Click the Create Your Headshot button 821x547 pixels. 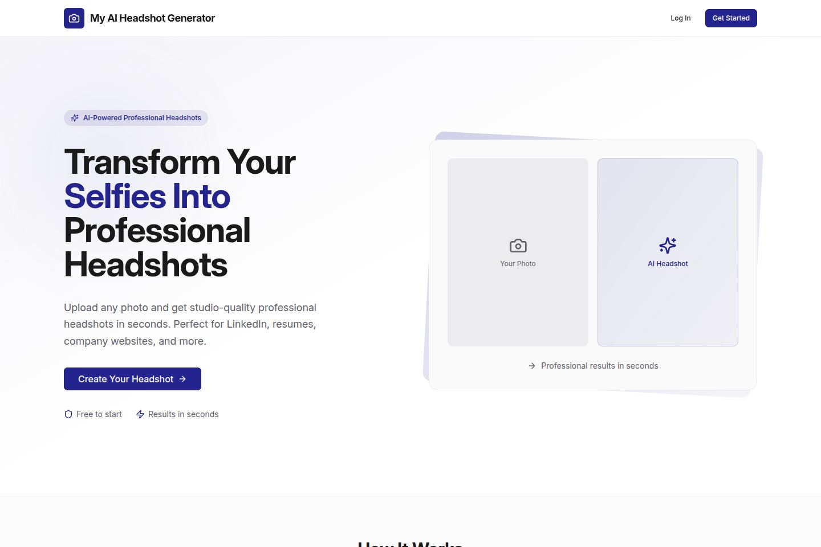coord(132,379)
